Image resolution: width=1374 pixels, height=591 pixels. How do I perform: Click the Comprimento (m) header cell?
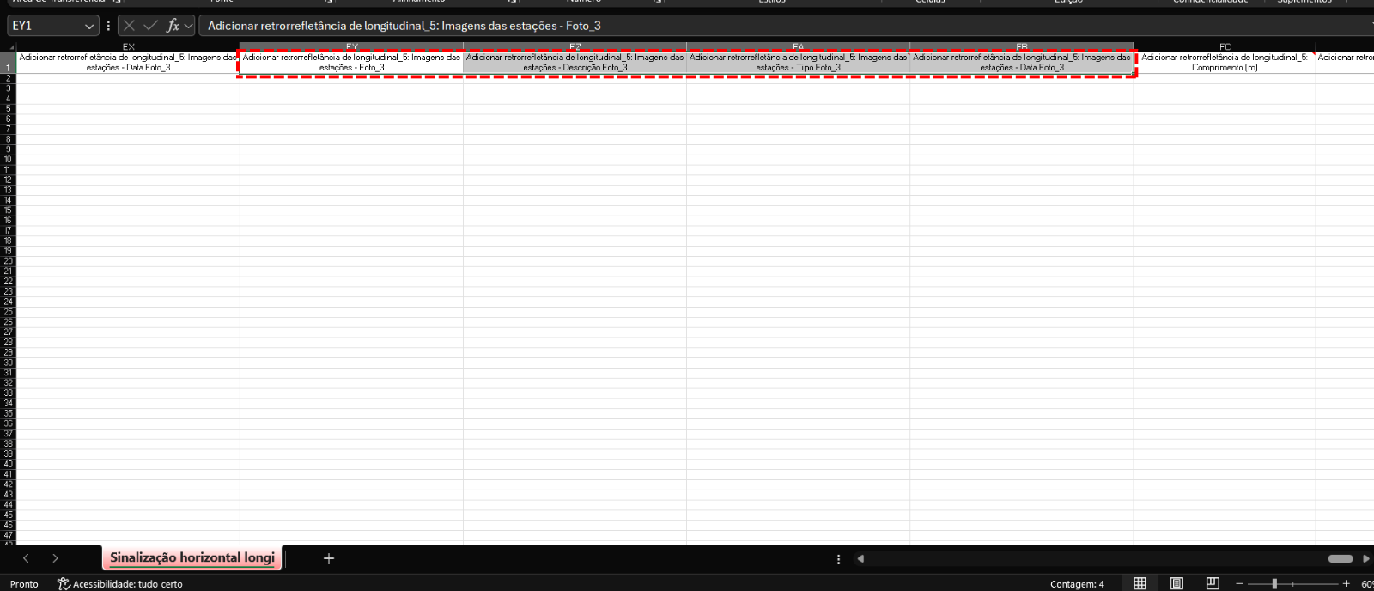point(1224,63)
